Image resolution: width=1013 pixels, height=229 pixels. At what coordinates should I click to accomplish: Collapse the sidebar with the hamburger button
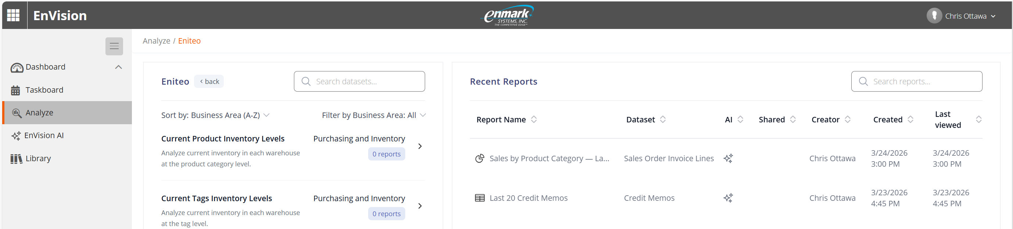(x=114, y=46)
